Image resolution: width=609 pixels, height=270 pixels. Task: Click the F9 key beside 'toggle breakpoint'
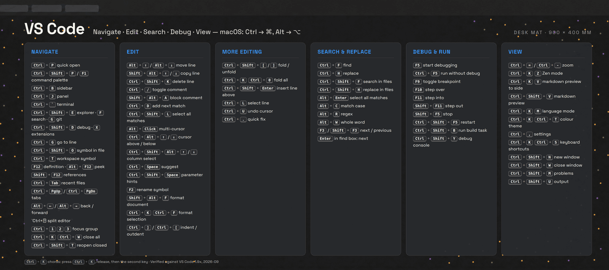point(417,82)
